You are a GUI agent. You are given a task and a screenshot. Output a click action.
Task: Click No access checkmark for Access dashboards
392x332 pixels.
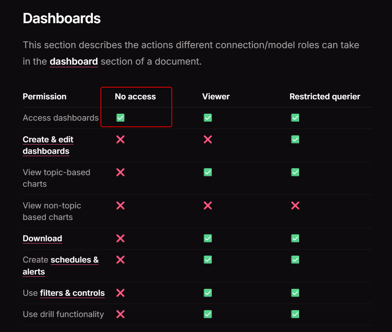(120, 118)
